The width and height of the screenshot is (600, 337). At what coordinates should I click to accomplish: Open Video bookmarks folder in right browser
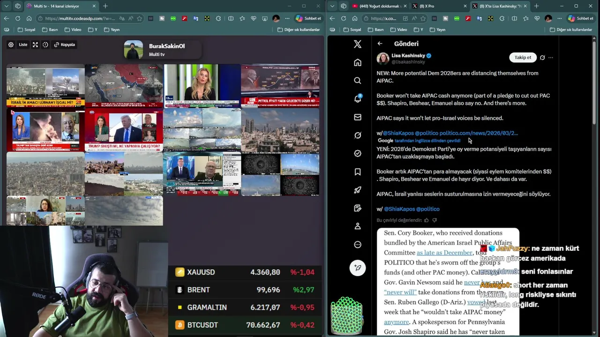[x=398, y=29]
